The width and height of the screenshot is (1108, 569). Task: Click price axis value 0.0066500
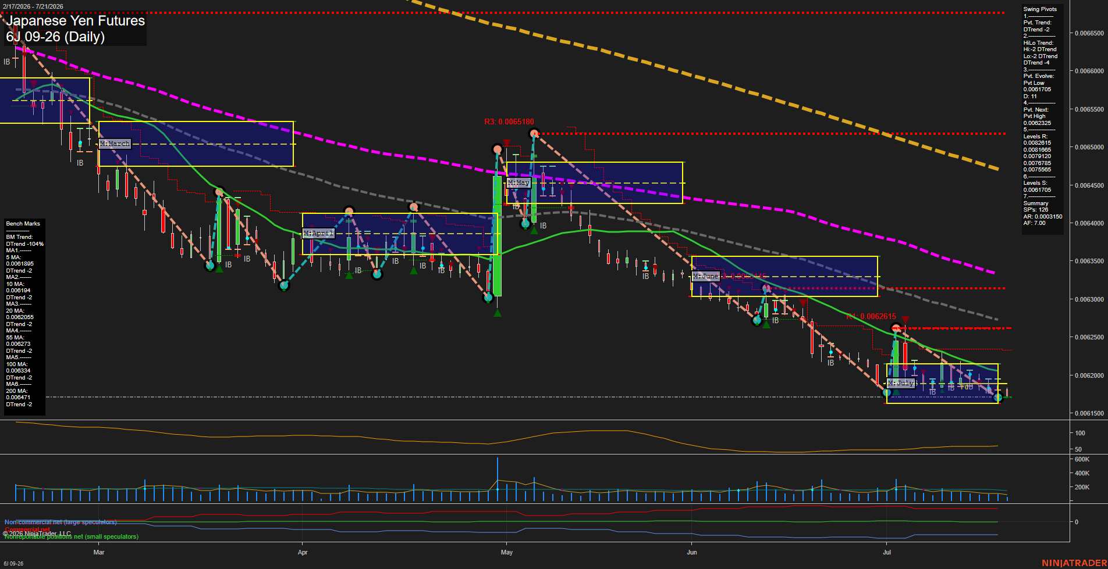[x=1089, y=33]
